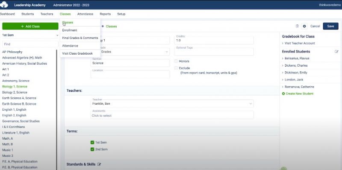
Task: Open the Reports menu
Action: pyautogui.click(x=105, y=14)
